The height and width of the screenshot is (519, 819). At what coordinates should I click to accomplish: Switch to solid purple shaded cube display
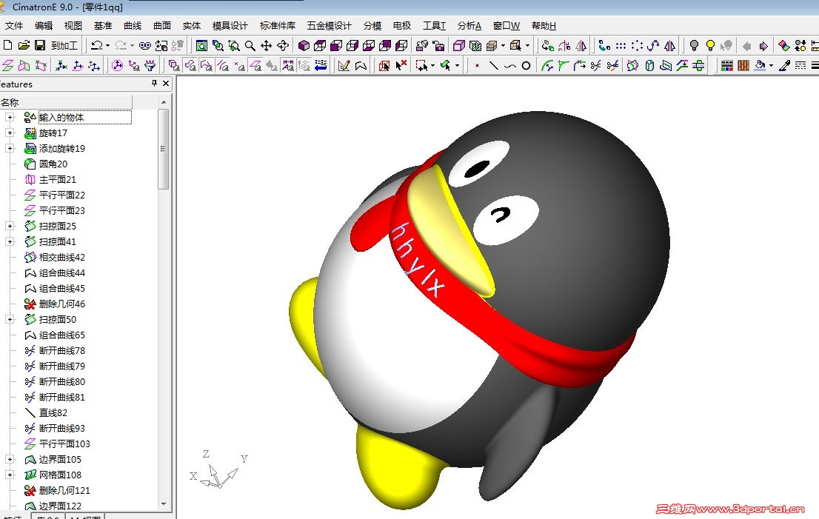(x=304, y=45)
